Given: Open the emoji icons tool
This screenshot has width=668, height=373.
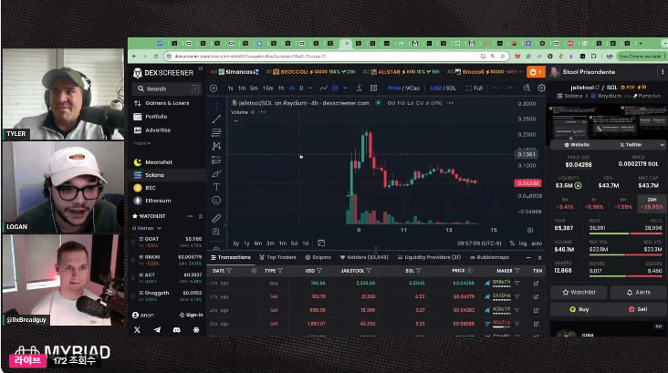Looking at the screenshot, I should [216, 200].
